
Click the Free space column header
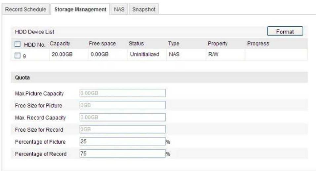point(102,44)
